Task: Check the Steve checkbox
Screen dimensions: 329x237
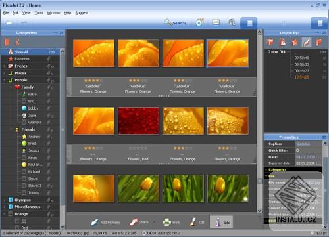Action: 24,179
